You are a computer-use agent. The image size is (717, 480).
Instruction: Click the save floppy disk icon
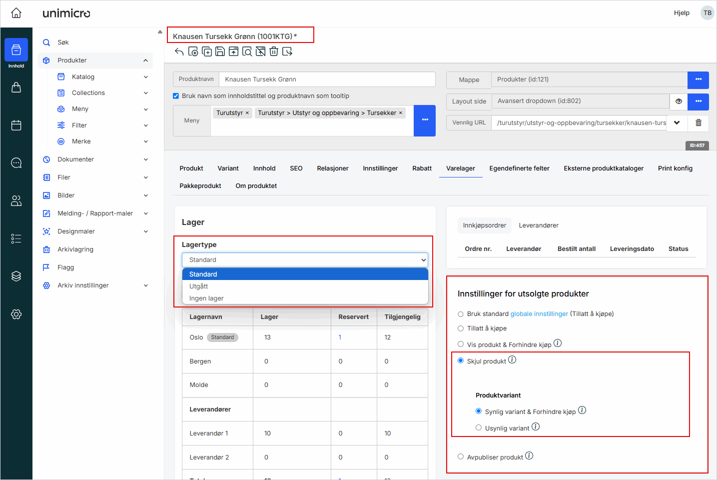coord(220,51)
